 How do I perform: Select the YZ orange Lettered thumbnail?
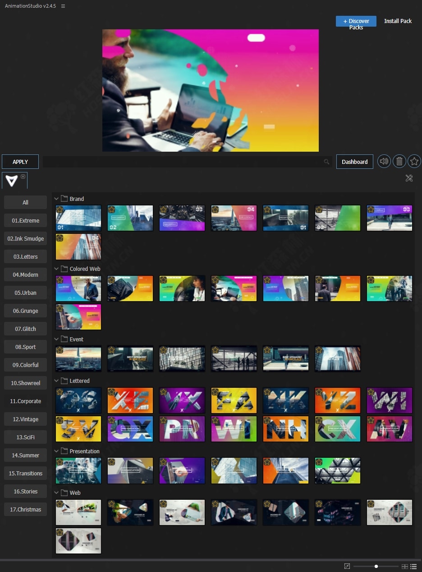[338, 400]
